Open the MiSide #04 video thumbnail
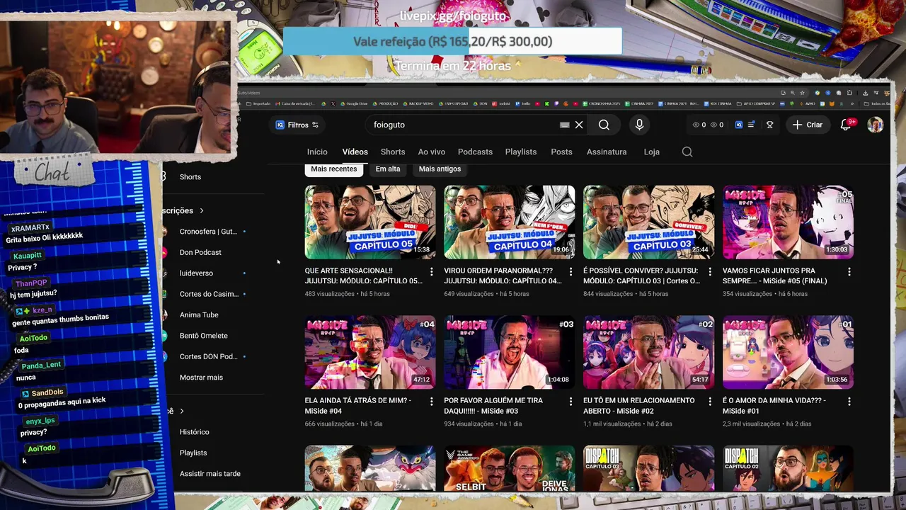This screenshot has width=906, height=510. click(x=370, y=352)
